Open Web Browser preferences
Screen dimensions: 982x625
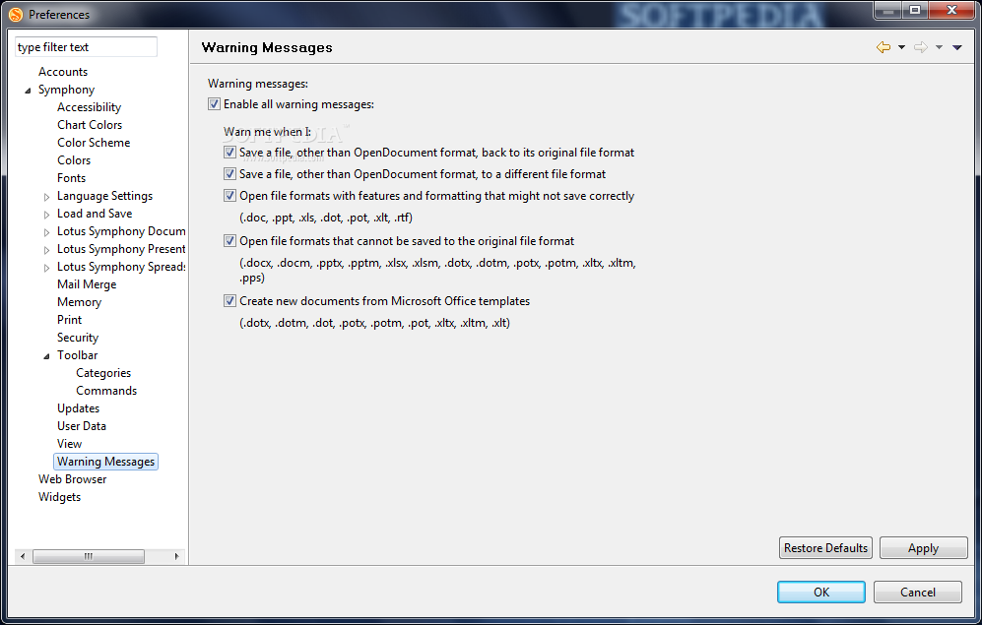[72, 478]
